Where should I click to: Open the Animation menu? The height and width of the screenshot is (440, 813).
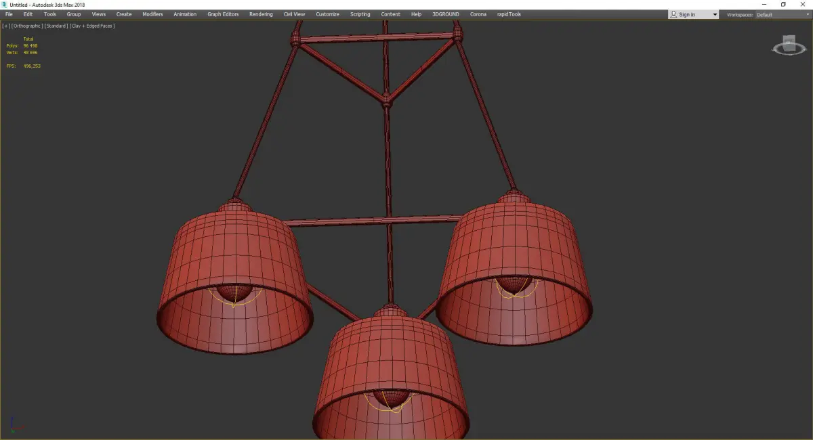pos(185,14)
